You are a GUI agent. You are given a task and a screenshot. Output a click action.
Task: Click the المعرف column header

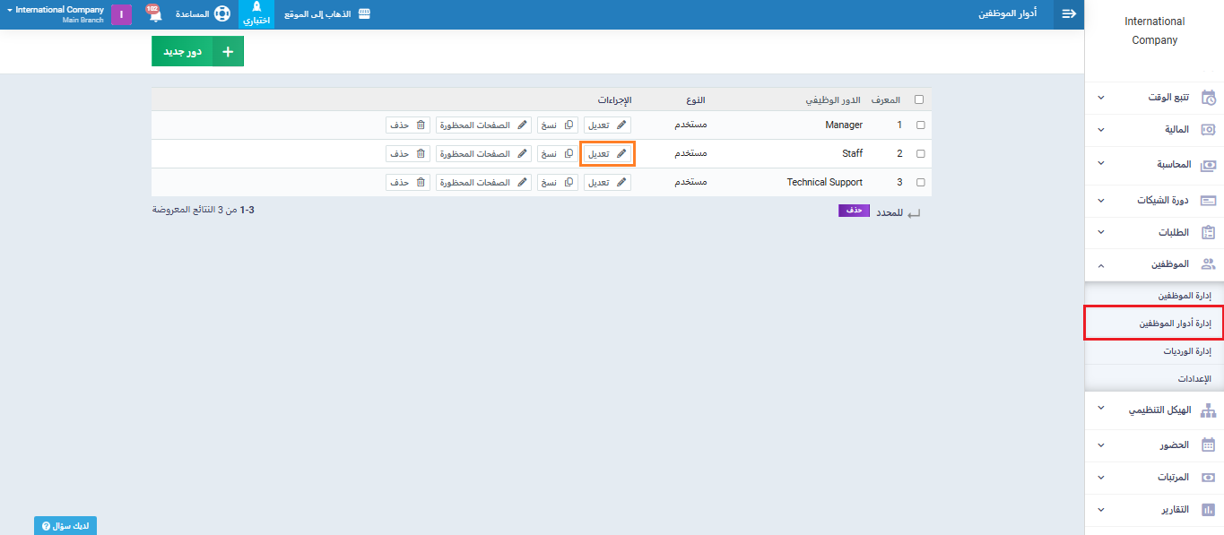click(885, 100)
